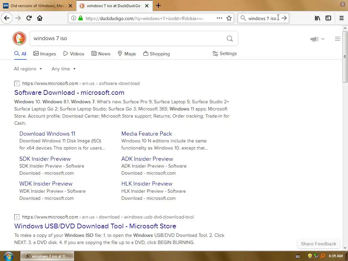Screen dimensions: 348x261
Task: Open the Download Windows 11 sublink
Action: [47, 134]
